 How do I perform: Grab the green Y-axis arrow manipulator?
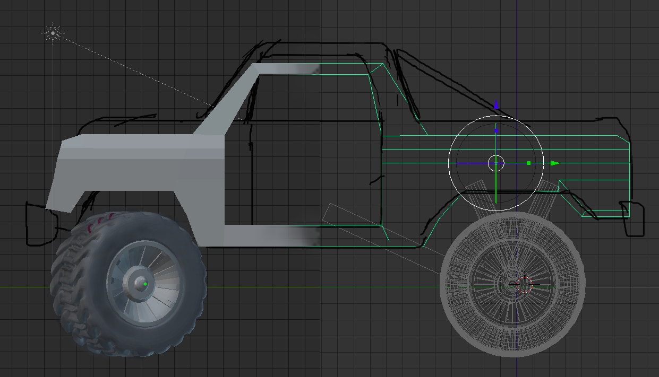click(555, 163)
